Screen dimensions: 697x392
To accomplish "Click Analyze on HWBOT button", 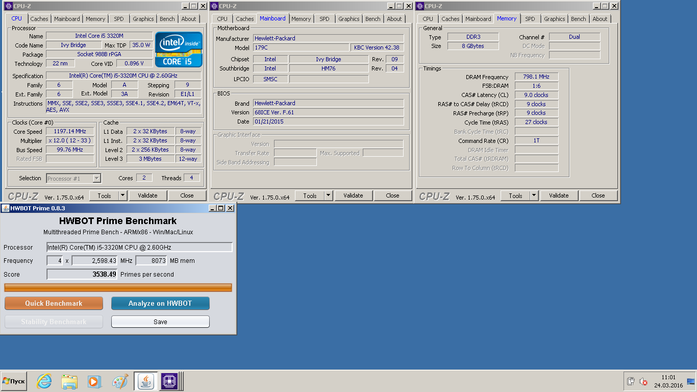I will [160, 303].
